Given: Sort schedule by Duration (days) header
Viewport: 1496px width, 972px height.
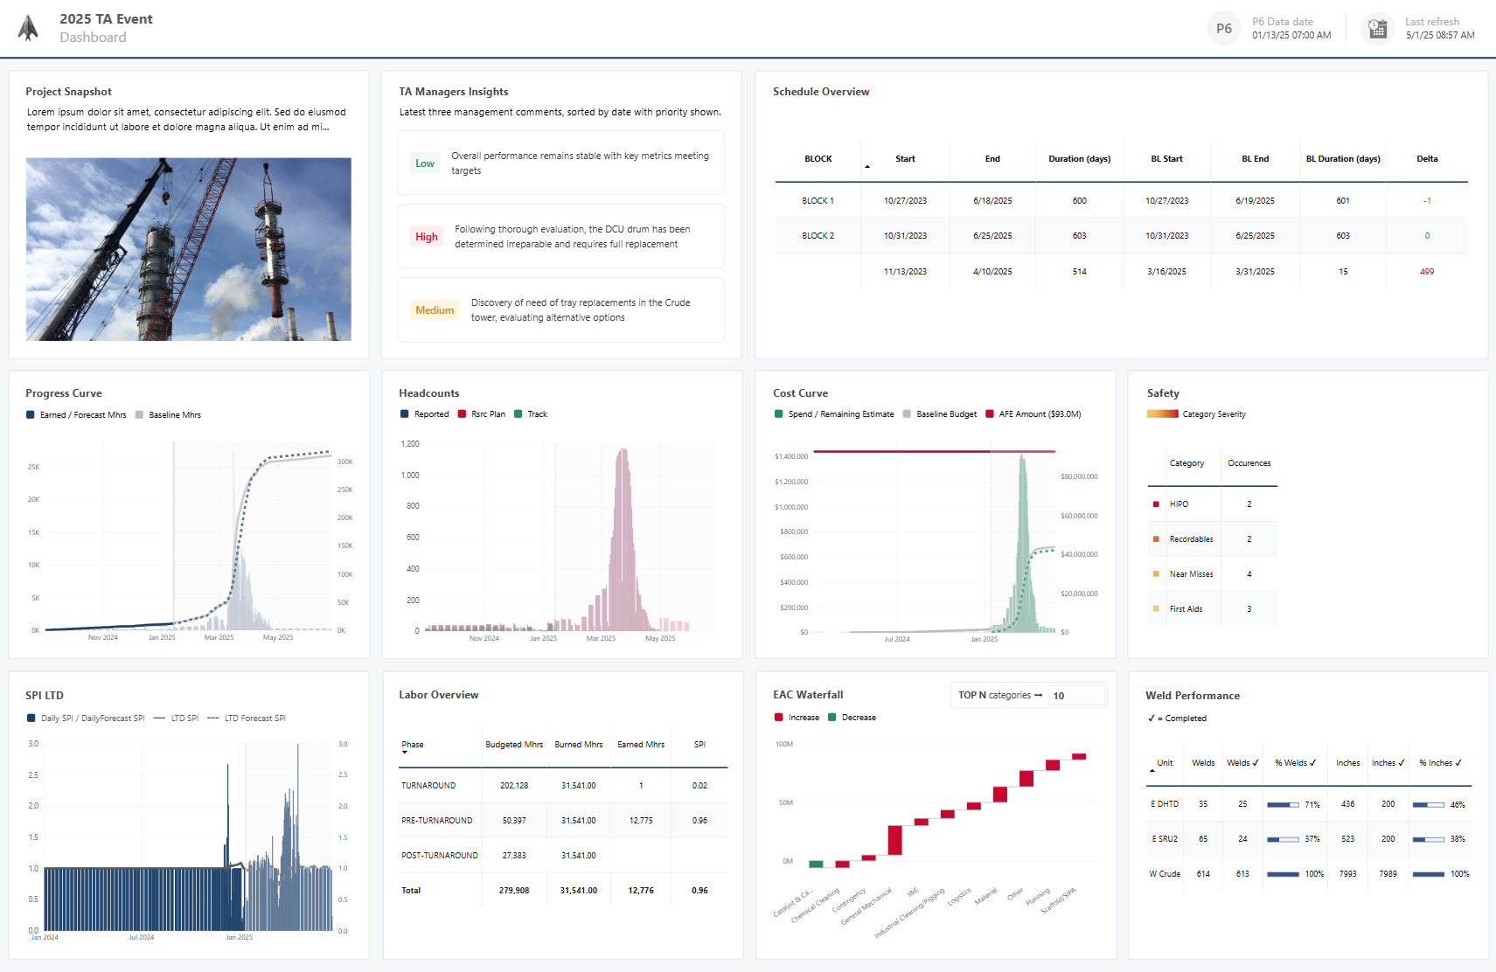Looking at the screenshot, I should click(1080, 159).
